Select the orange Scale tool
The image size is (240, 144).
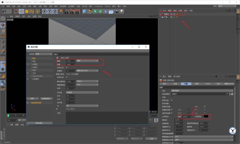pos(27,11)
